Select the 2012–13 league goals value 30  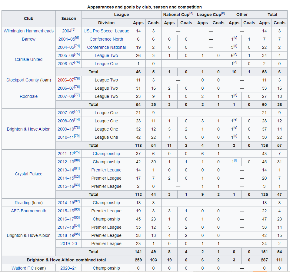point(153,162)
